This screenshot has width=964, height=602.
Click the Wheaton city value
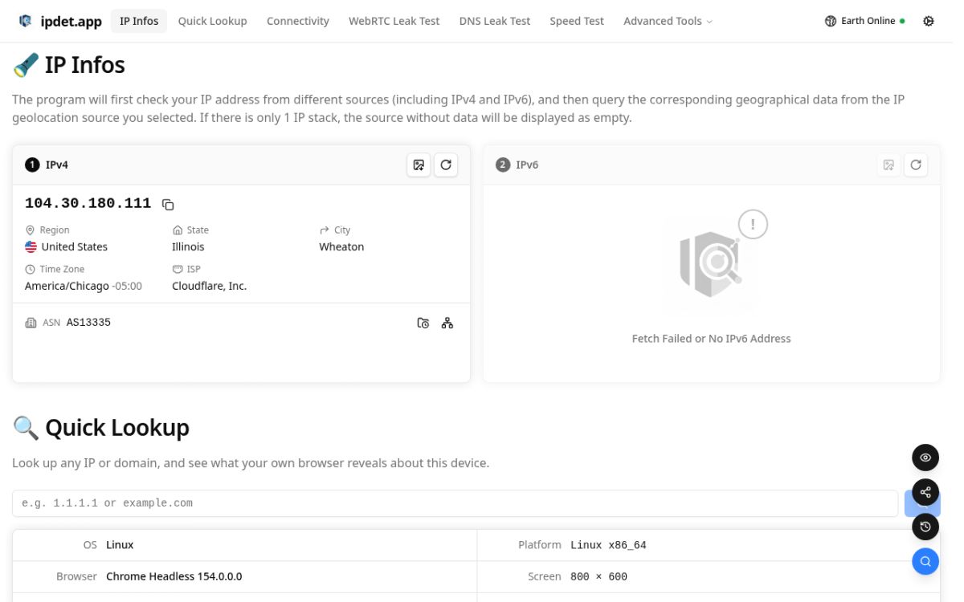(x=341, y=246)
